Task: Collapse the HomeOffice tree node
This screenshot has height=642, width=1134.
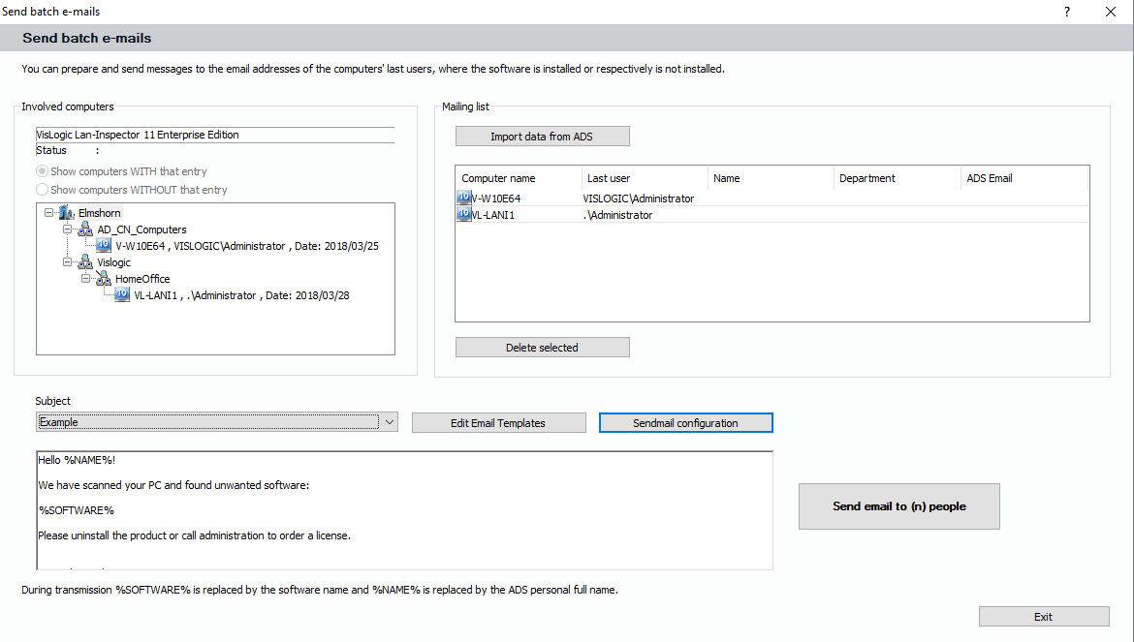Action: point(85,279)
